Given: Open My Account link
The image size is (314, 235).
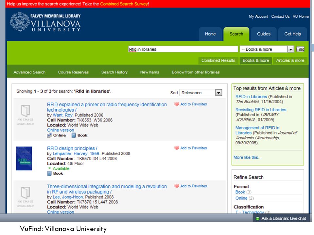Looking at the screenshot, I should (x=258, y=16).
